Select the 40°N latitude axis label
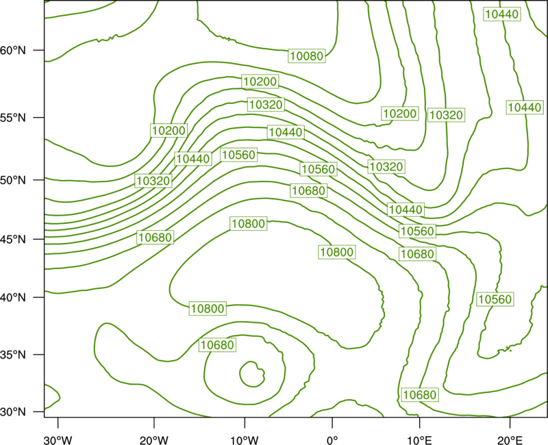 pos(13,298)
